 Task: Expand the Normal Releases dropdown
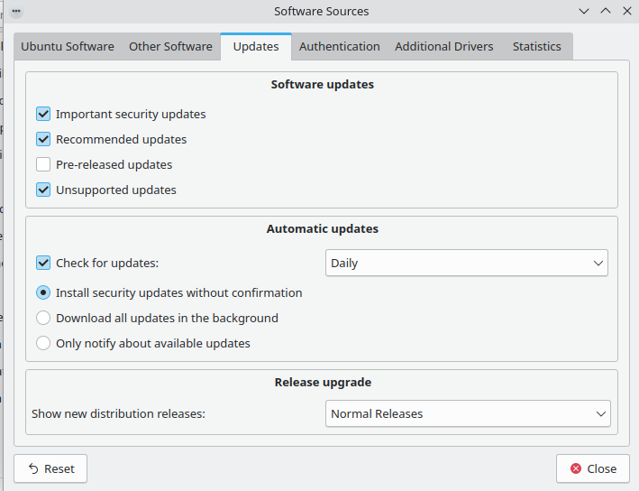[468, 413]
